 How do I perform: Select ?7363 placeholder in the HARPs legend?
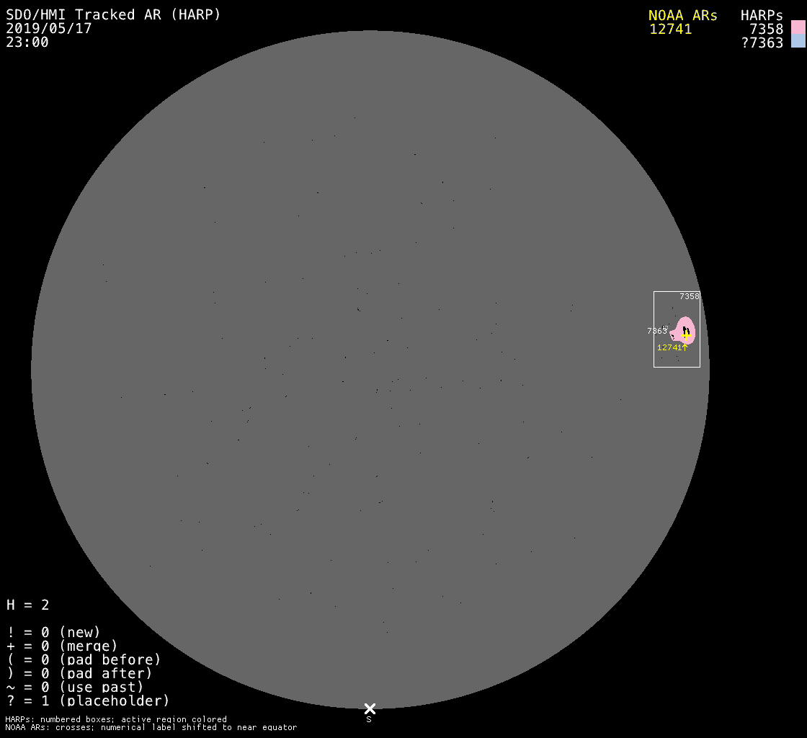tap(762, 43)
